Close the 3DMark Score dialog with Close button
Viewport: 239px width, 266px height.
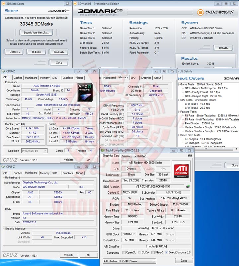click(59, 62)
